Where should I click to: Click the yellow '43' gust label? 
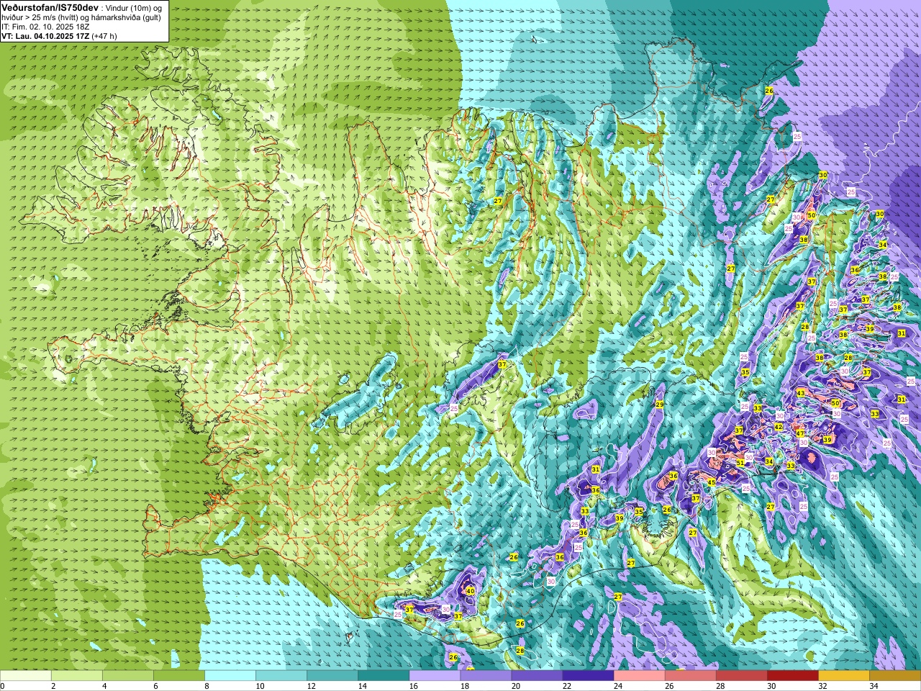(x=801, y=393)
